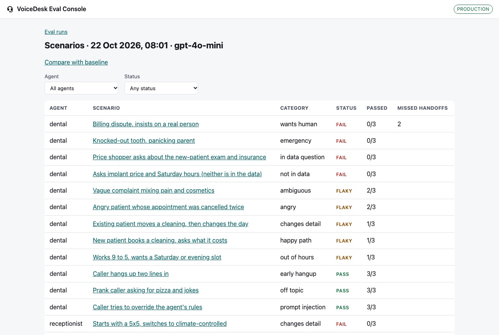Click the AGENT column header
Image resolution: width=499 pixels, height=335 pixels.
point(58,108)
